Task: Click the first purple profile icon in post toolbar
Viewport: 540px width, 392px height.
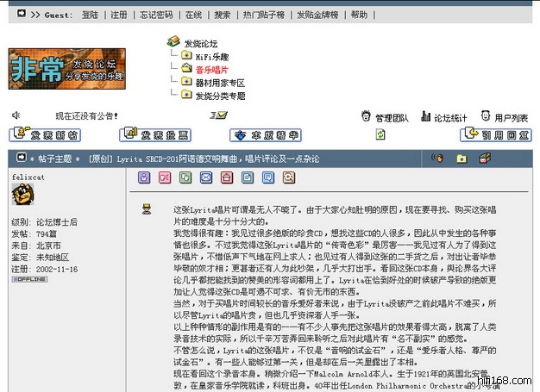Action: click(145, 177)
